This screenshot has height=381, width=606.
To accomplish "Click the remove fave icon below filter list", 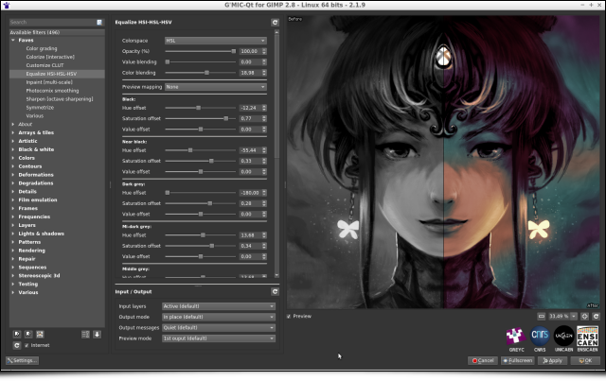I will point(28,335).
